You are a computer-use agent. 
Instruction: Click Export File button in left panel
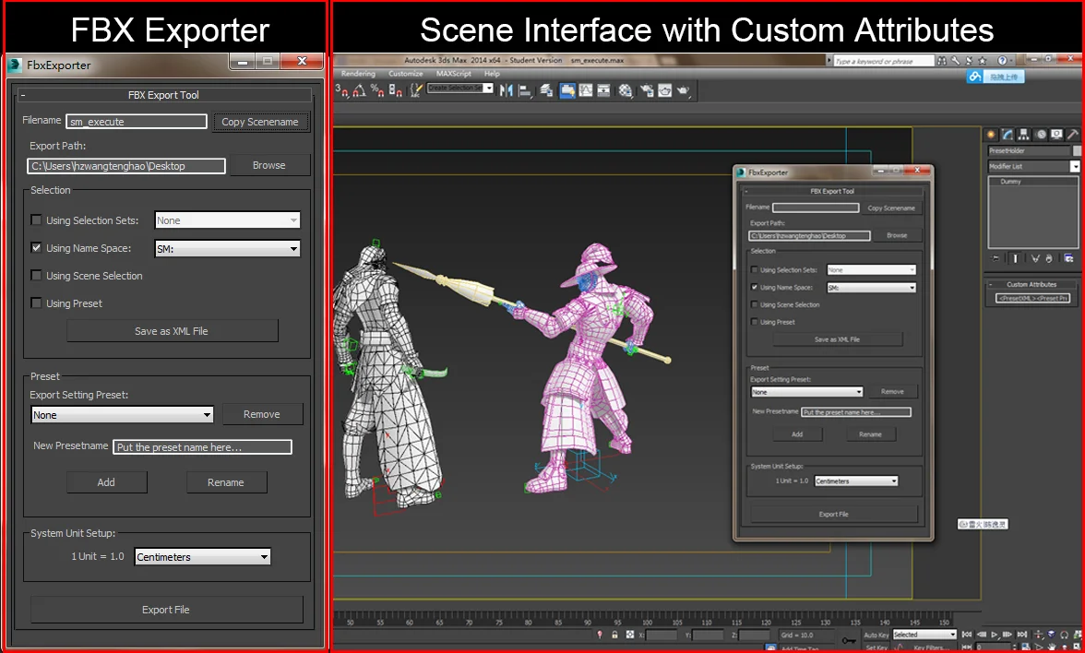click(166, 610)
